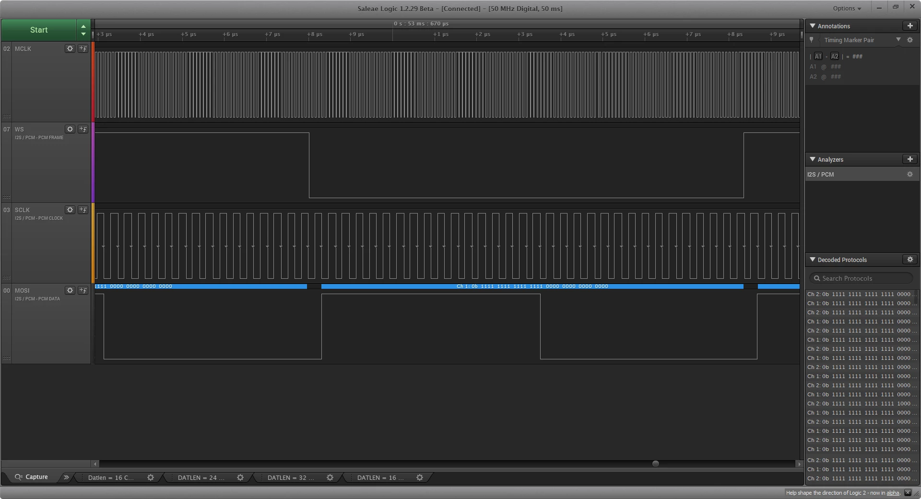This screenshot has height=499, width=921.
Task: Open Timing Marker Pair settings gear
Action: (909, 40)
